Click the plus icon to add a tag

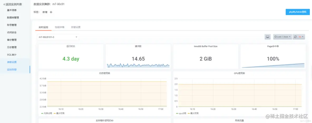(51, 12)
